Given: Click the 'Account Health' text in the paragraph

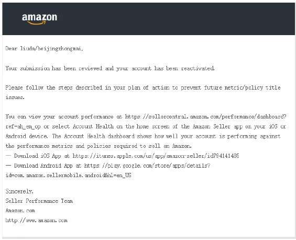Looking at the screenshot, I should 93,126.
